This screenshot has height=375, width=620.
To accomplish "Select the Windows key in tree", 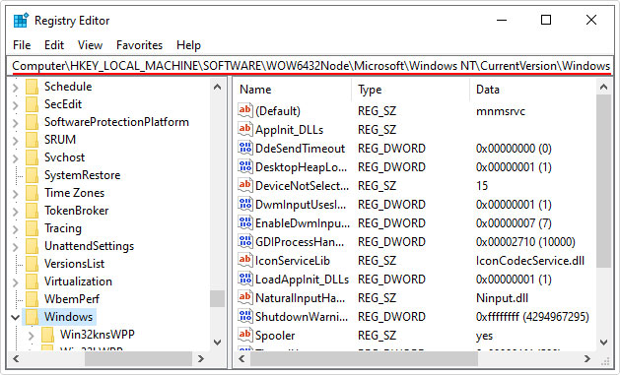I will click(x=68, y=317).
